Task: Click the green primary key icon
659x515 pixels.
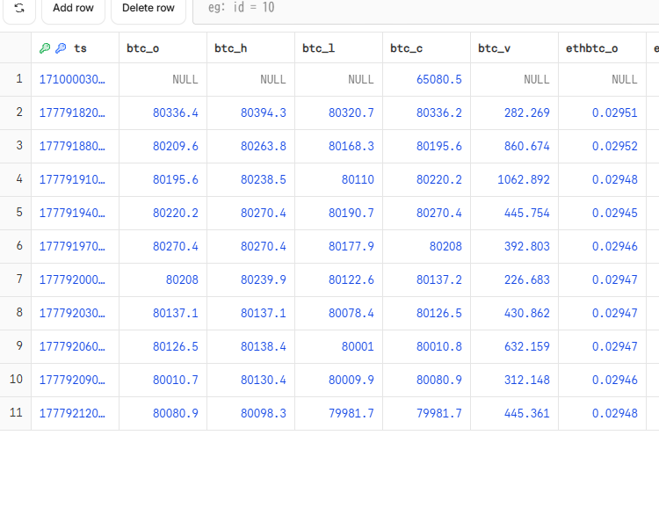Action: [45, 48]
